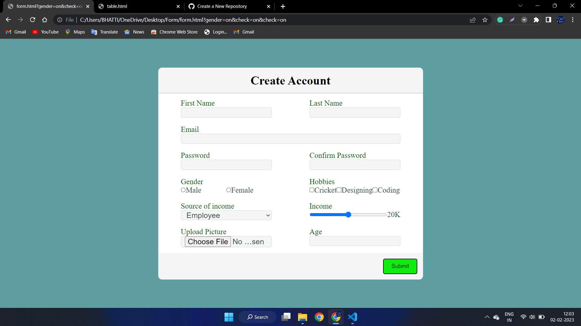The height and width of the screenshot is (326, 581).
Task: Show hidden system tray icons
Action: point(487,317)
